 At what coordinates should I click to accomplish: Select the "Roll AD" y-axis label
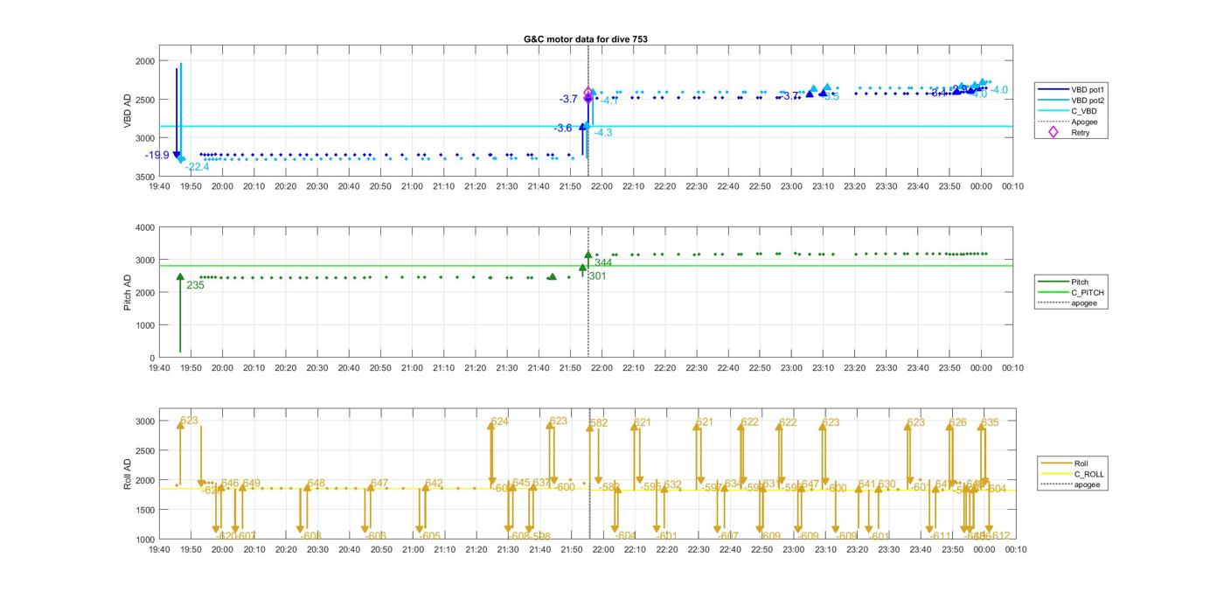point(128,473)
